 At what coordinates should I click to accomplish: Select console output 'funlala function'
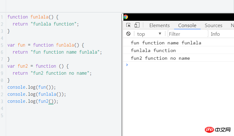[x=153, y=50]
